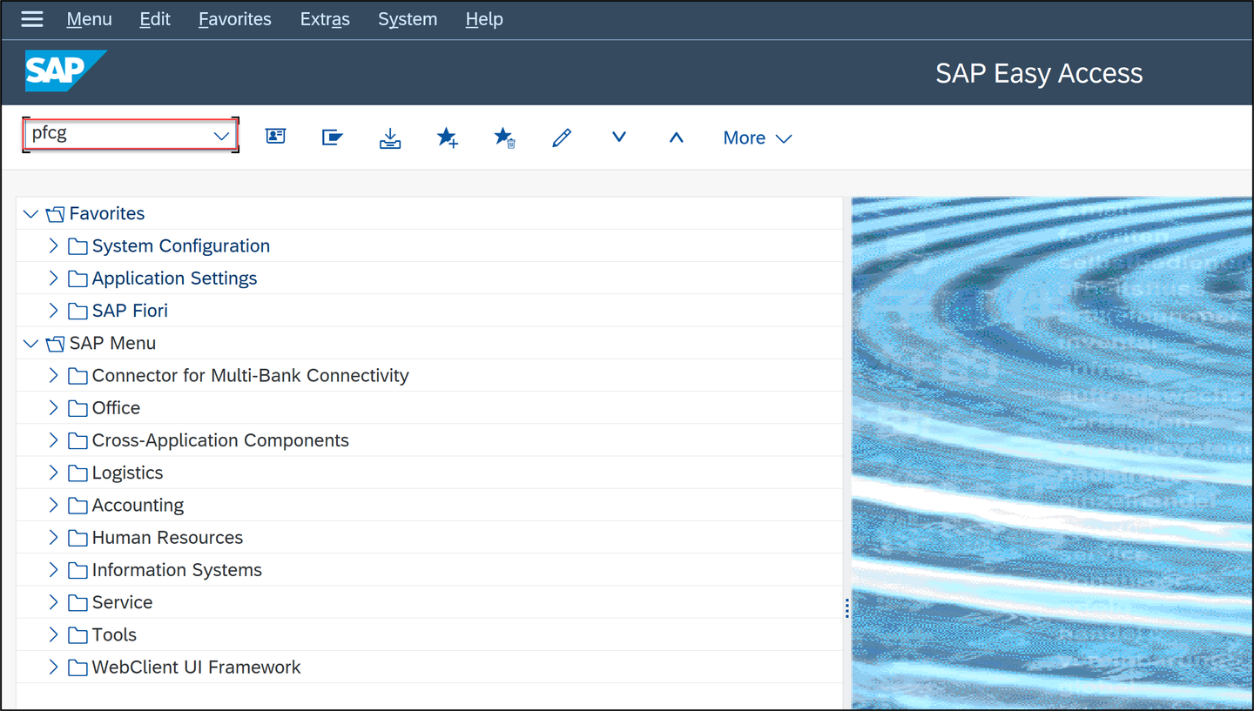
Task: Expand the Application Settings node
Action: click(53, 278)
